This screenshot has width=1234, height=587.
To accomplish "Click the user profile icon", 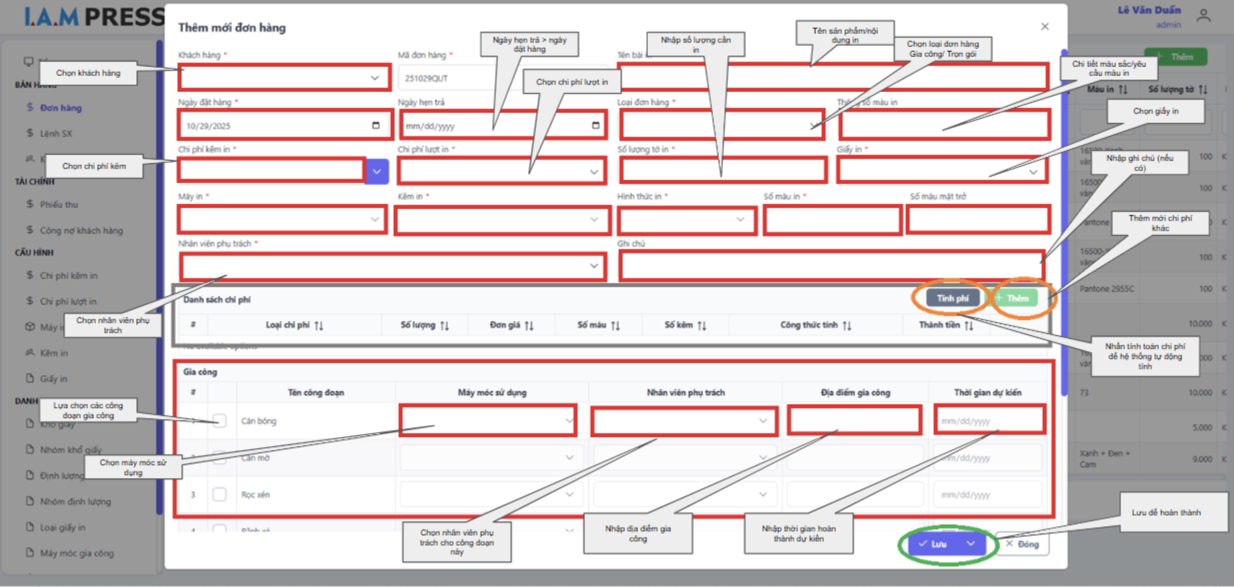I will [1203, 16].
